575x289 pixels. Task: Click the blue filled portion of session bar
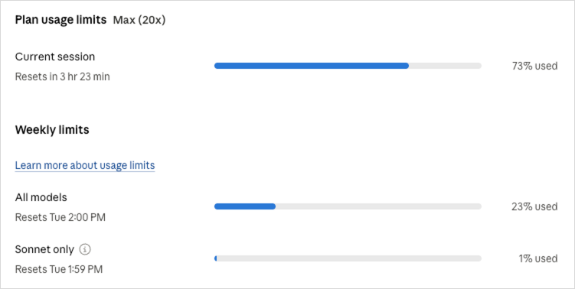tap(312, 66)
